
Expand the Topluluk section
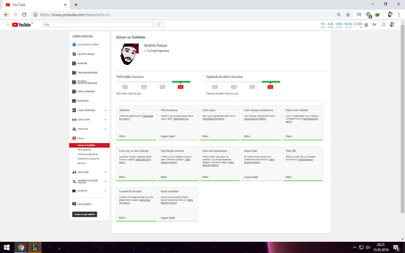coord(105,129)
